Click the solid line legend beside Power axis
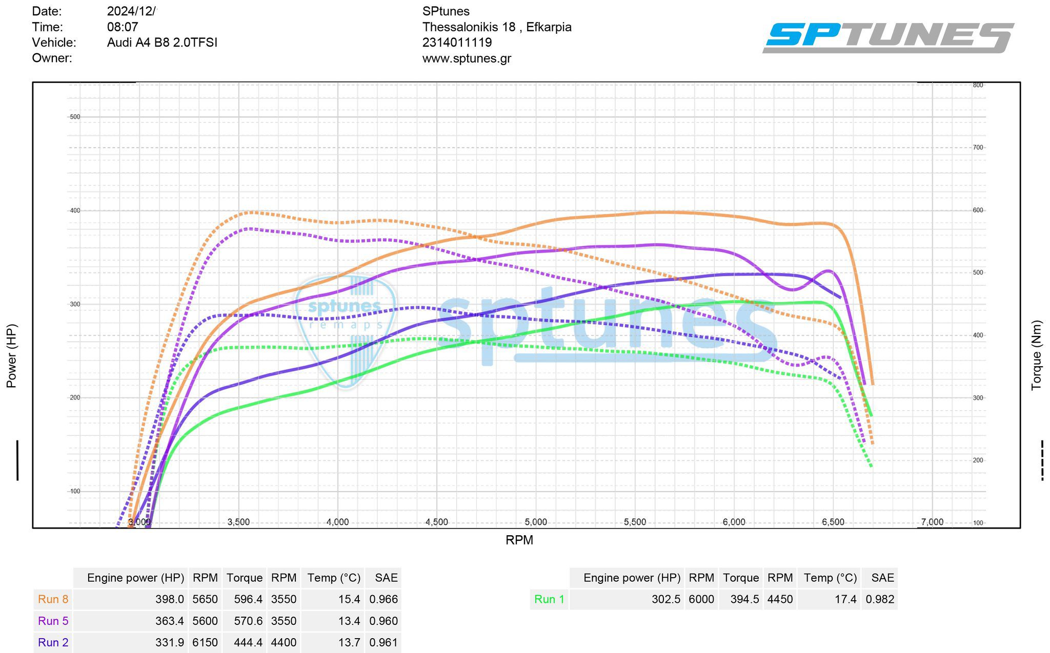 pyautogui.click(x=17, y=460)
